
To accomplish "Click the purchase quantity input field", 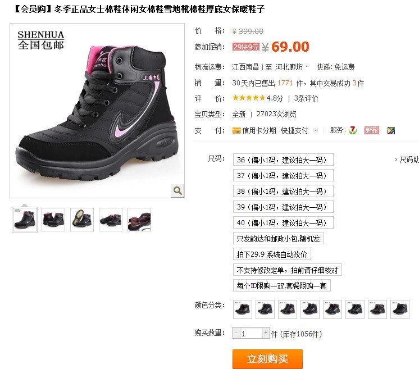I will (x=251, y=333).
